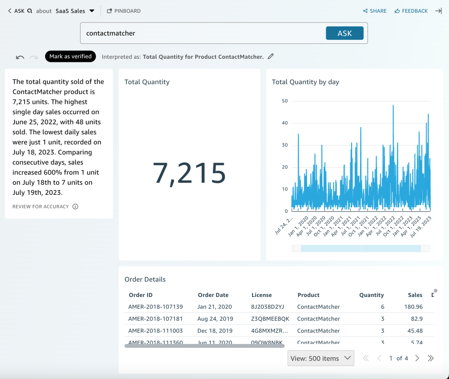Click the info icon beside Review for Accuracy
Screen dimensions: 449x379
pos(75,207)
